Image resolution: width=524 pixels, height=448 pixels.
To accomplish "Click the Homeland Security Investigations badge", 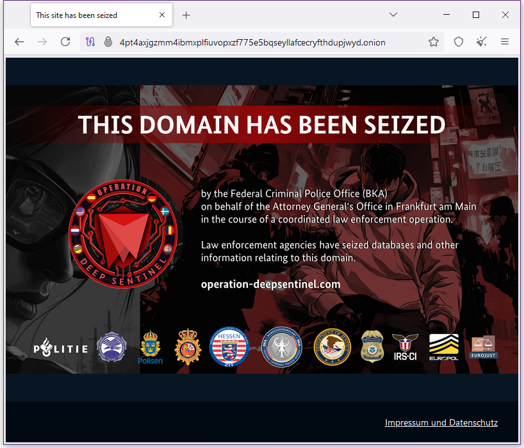I will [x=372, y=346].
